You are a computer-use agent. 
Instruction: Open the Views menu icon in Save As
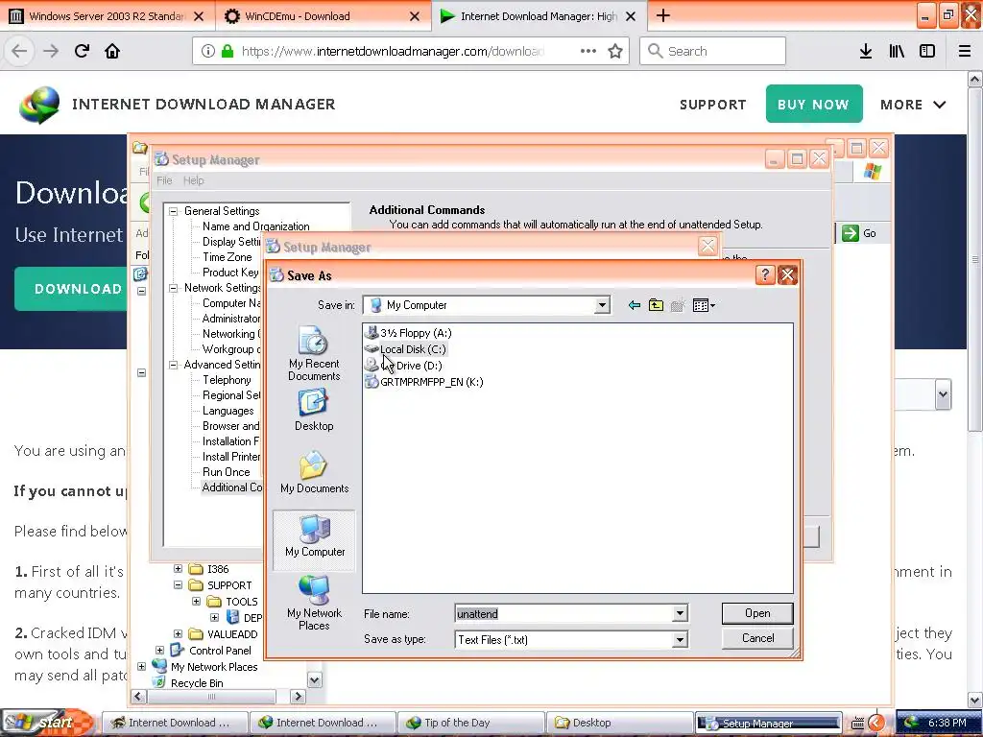coord(704,305)
